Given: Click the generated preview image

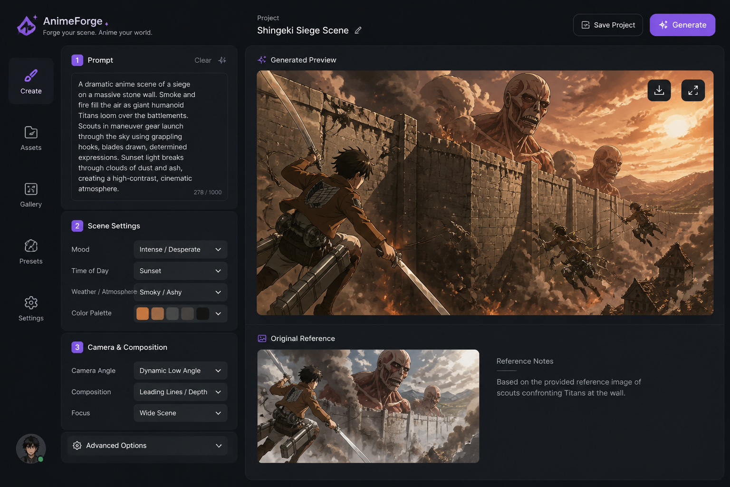Looking at the screenshot, I should [x=485, y=193].
